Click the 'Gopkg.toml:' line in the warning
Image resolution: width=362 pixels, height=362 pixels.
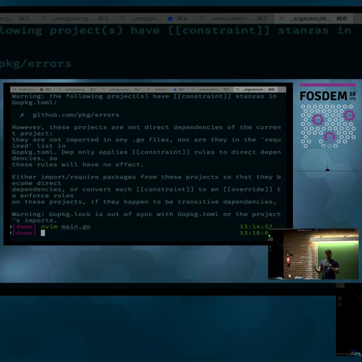tap(34, 102)
